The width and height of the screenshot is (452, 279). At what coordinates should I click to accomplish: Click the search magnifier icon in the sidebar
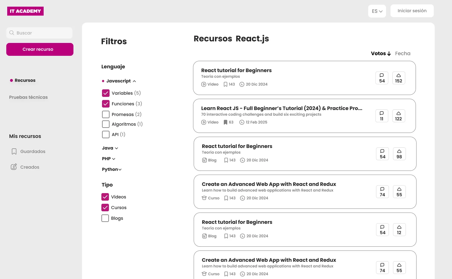[x=12, y=33]
